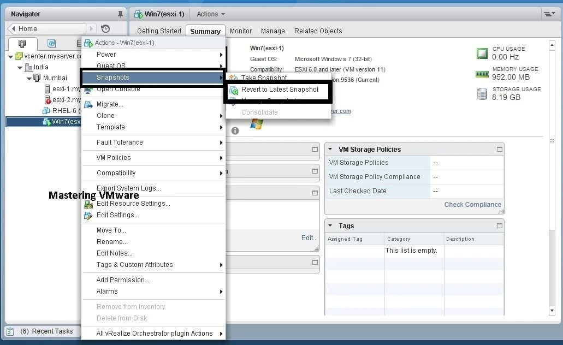Collapse the vcenter.myserver tree node

pos(11,56)
